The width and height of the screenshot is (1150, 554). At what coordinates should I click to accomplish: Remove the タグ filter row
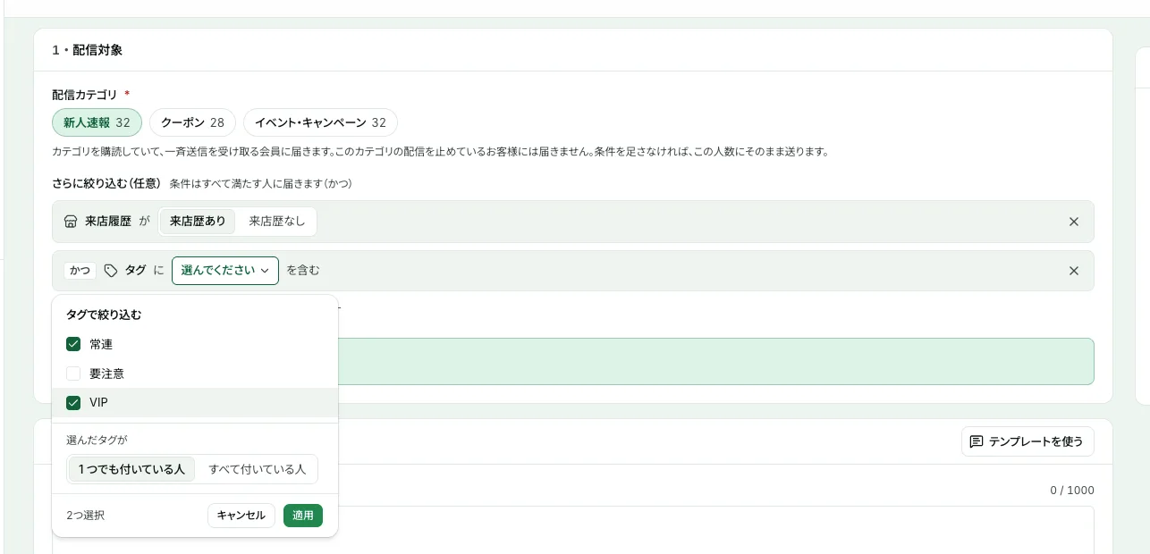tap(1074, 271)
